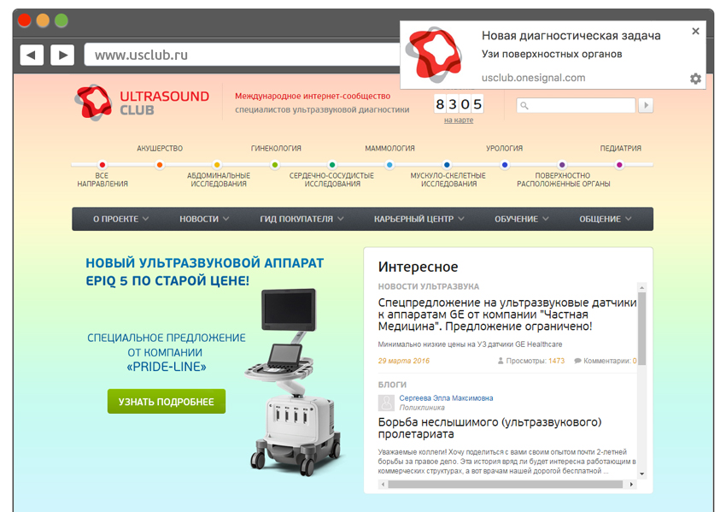Screen dimensions: 726x512
Task: Click the browser forward arrow button
Action: point(62,56)
